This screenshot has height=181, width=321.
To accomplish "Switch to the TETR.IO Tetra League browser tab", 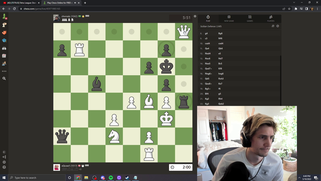I will coord(21,3).
